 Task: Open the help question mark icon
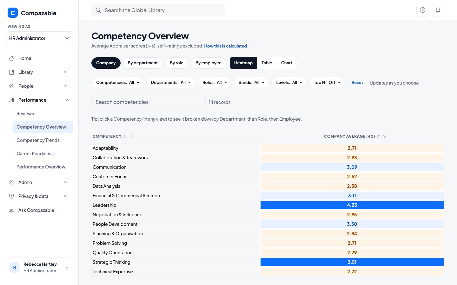click(423, 10)
